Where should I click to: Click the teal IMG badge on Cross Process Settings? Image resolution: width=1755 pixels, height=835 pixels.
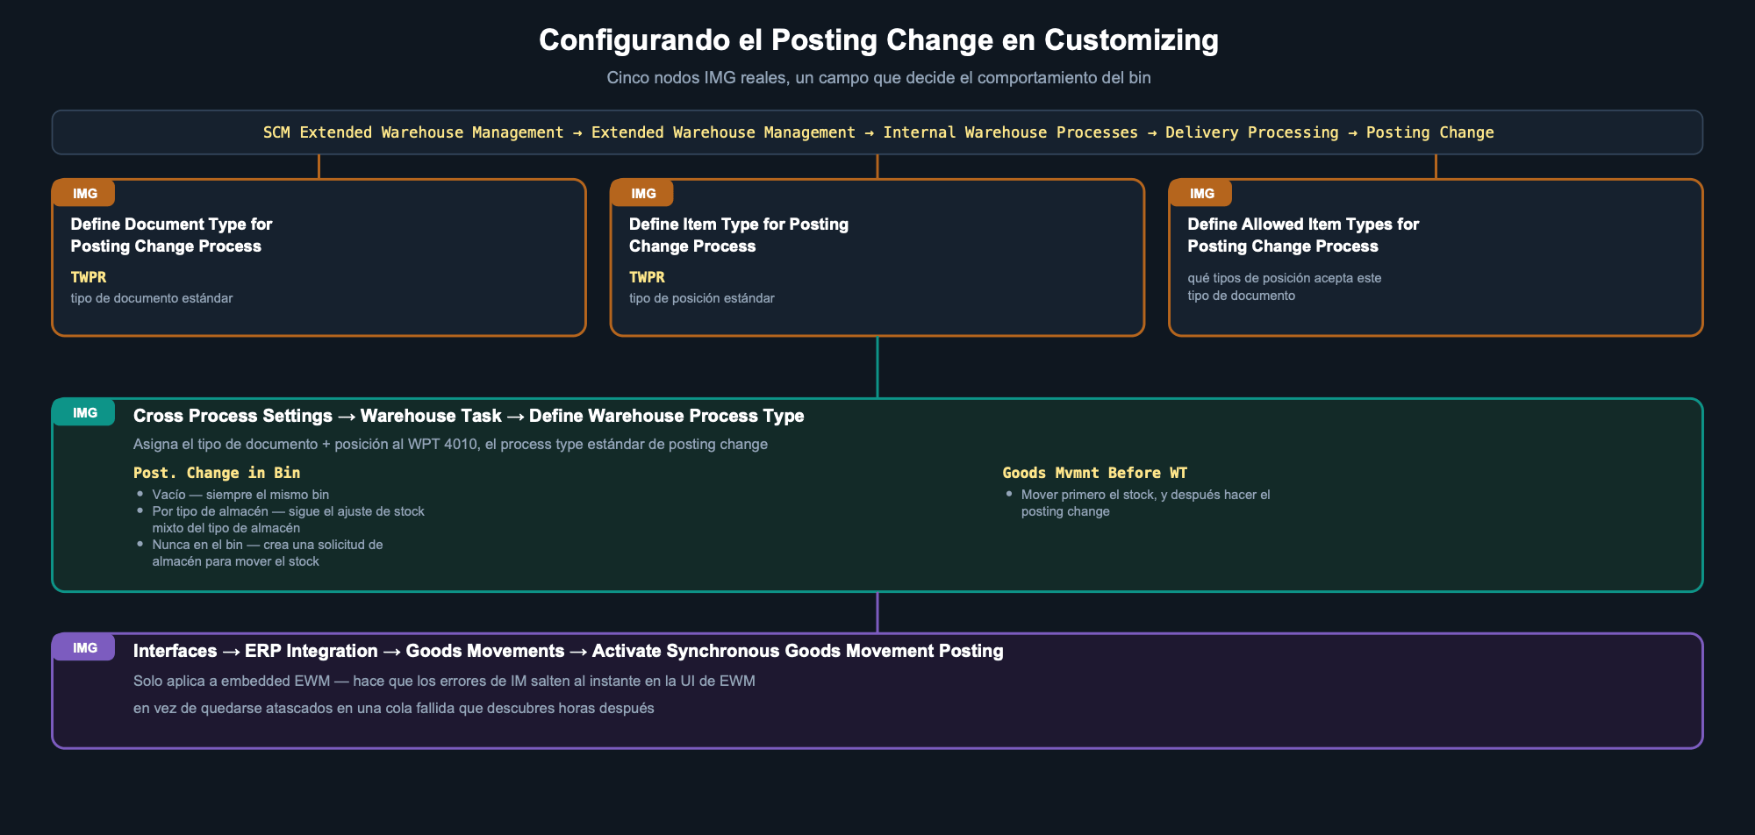[x=84, y=413]
